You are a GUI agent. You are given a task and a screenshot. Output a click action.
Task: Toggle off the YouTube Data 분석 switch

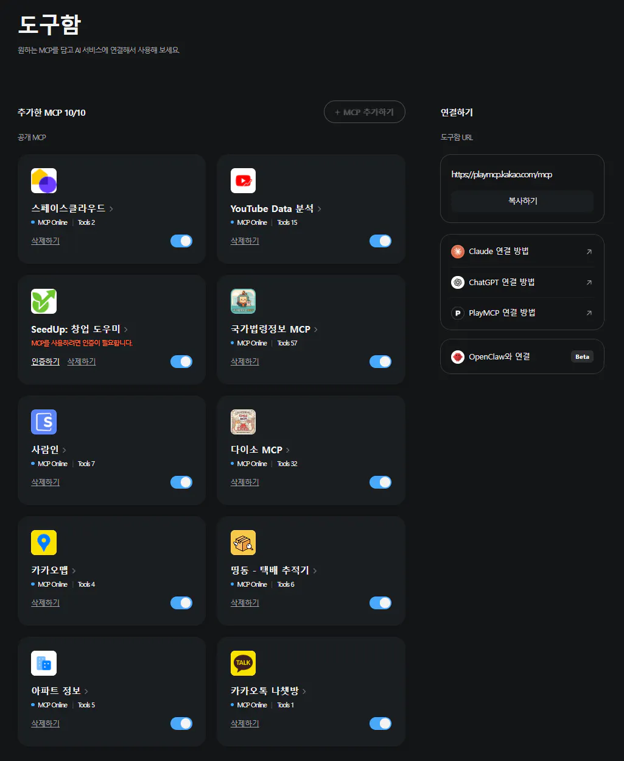pos(380,241)
